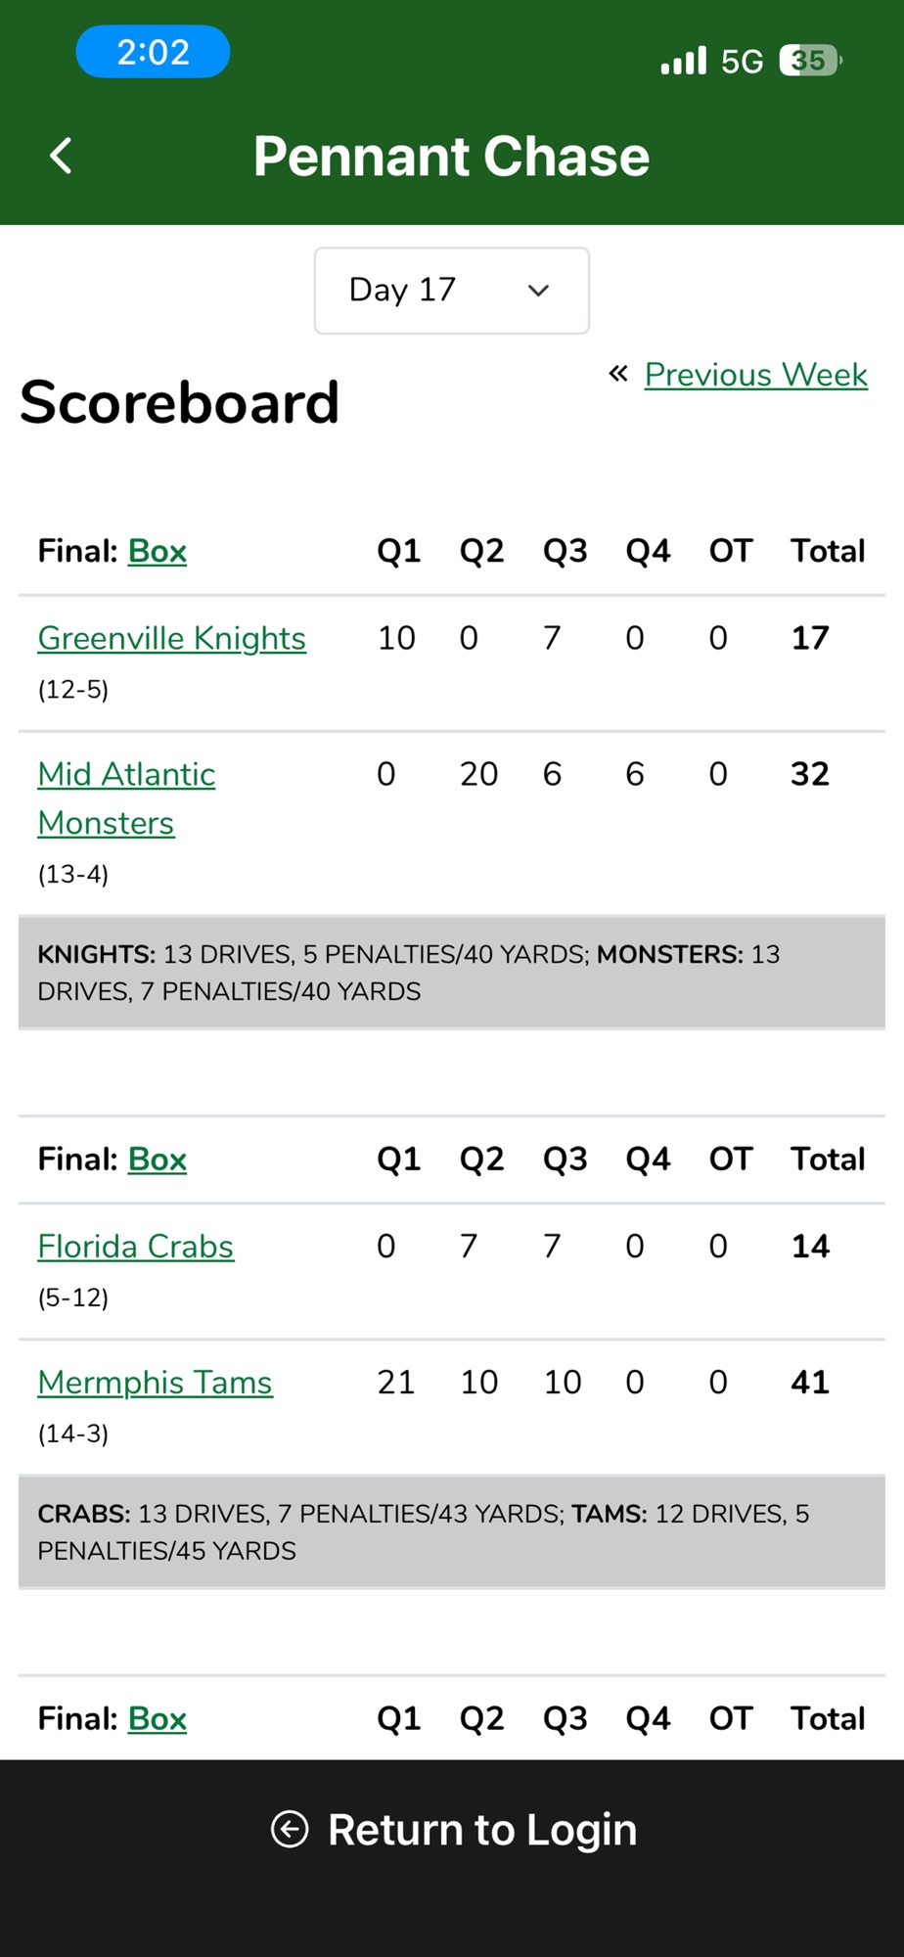This screenshot has height=1957, width=904.
Task: Tap the double-chevron before Previous Week
Action: click(x=617, y=373)
